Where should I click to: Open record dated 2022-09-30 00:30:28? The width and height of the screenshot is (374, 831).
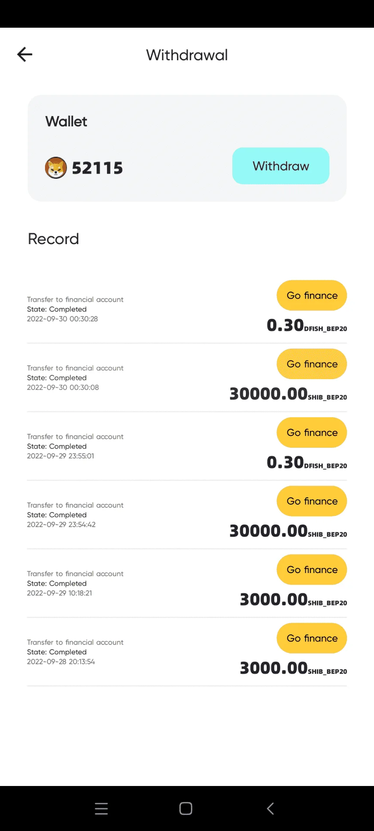pos(187,309)
